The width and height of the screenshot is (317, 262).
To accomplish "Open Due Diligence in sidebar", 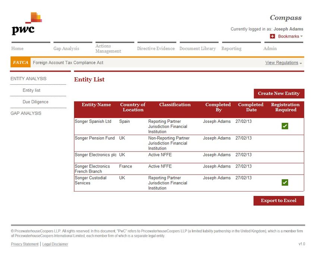I will 35,102.
